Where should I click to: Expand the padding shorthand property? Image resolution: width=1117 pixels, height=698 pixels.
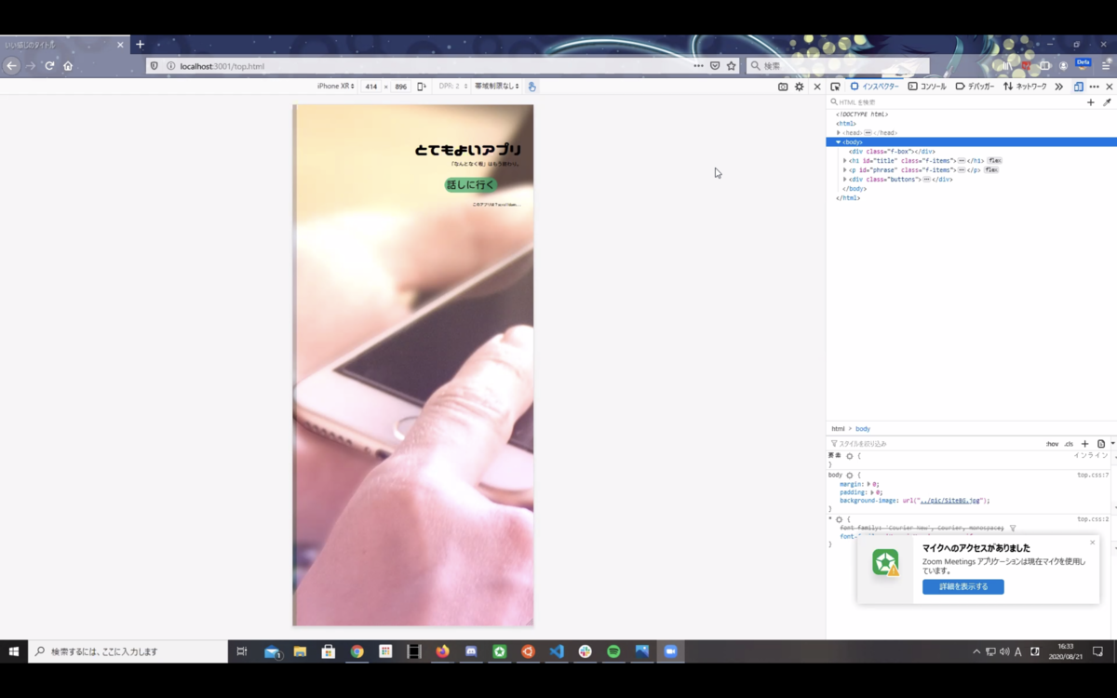[x=872, y=492]
